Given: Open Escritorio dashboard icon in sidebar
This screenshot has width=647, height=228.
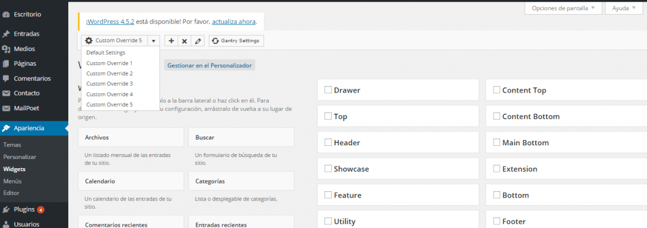Looking at the screenshot, I should click(6, 15).
